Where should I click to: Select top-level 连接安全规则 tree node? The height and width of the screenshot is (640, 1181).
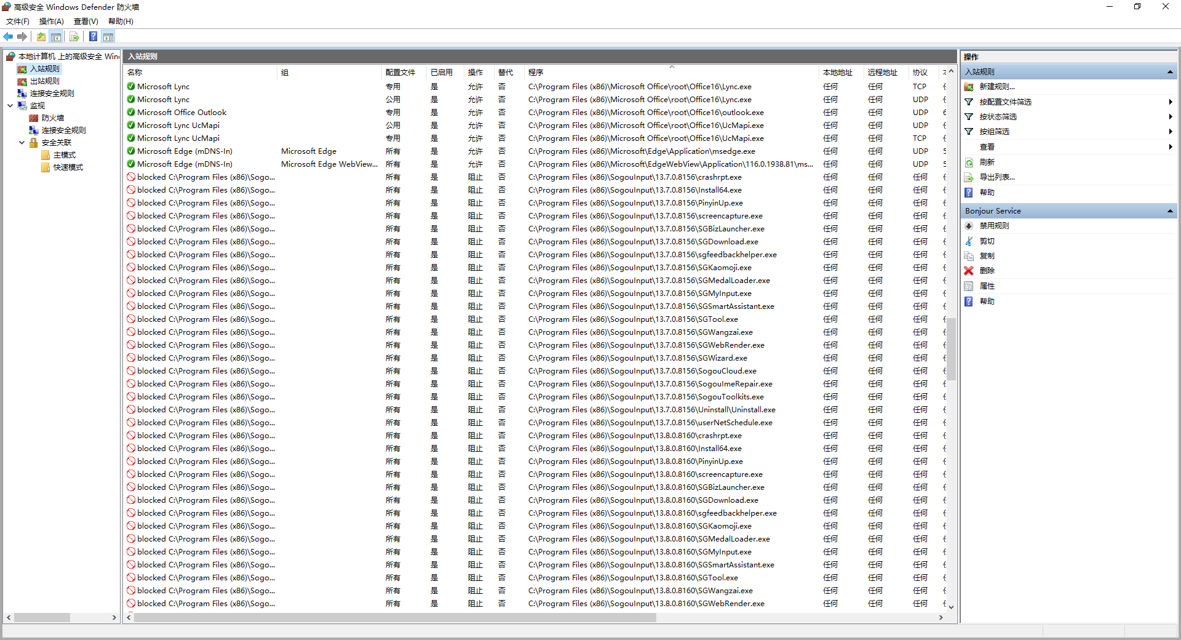click(x=52, y=94)
